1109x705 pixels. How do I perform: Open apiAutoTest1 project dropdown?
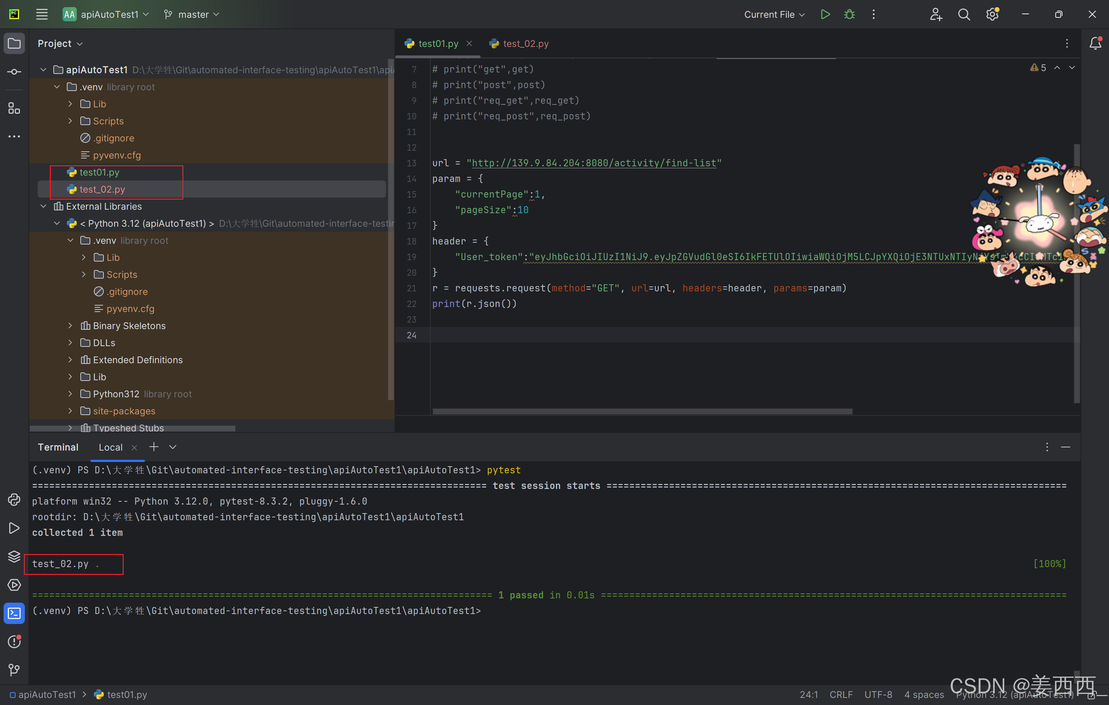click(x=106, y=14)
